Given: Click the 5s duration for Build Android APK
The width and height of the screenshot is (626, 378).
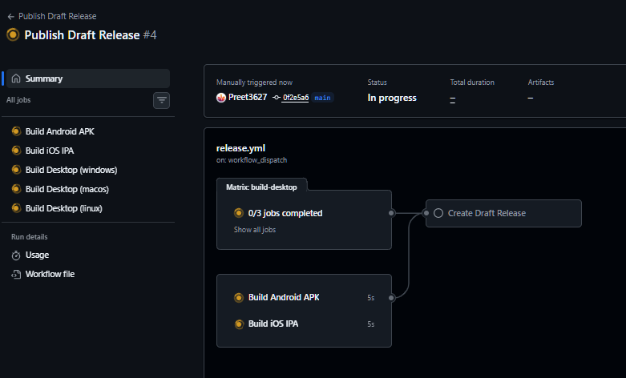Looking at the screenshot, I should click(371, 298).
